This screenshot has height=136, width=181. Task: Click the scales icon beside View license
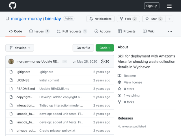click(x=119, y=82)
